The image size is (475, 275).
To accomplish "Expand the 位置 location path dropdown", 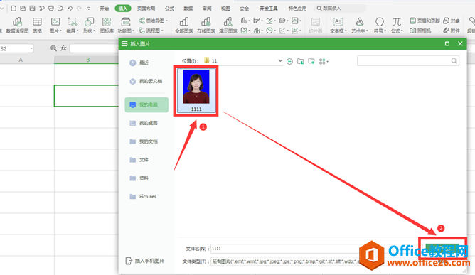I will pyautogui.click(x=280, y=61).
